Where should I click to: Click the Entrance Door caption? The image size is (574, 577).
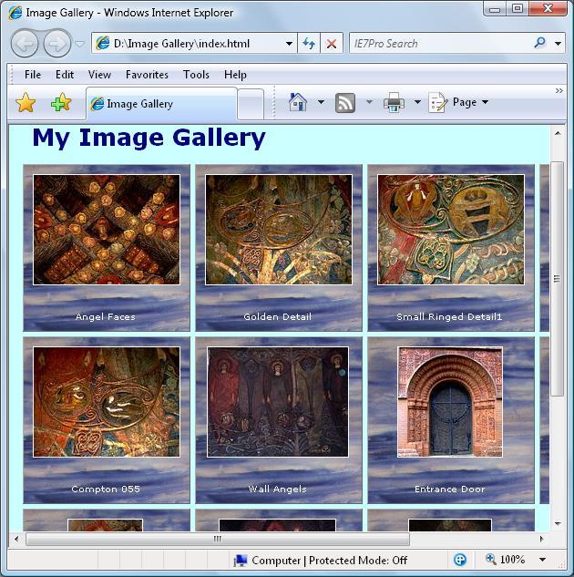point(450,489)
